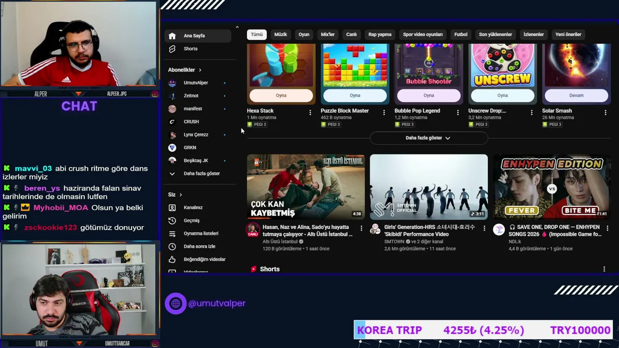Open UmutvAlper subscription name in sidebar
The width and height of the screenshot is (619, 348).
(x=196, y=83)
